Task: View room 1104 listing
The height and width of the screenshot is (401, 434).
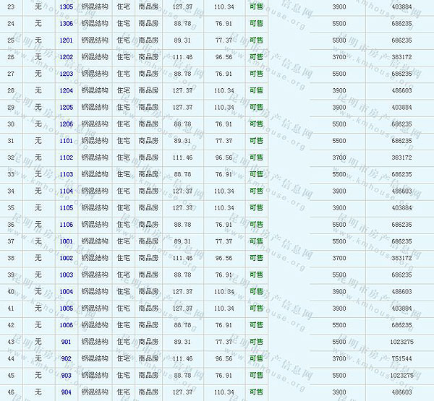Action: [x=66, y=191]
